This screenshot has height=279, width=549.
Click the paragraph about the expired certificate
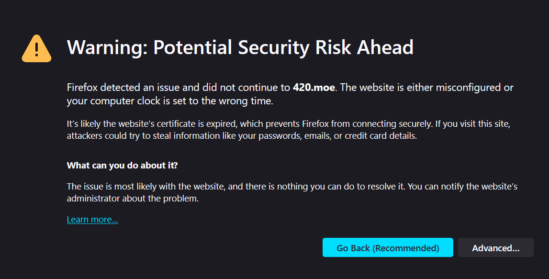click(289, 130)
